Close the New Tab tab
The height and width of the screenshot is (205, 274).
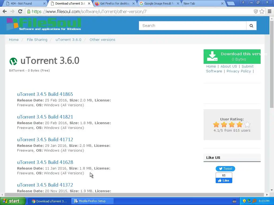tap(222, 3)
